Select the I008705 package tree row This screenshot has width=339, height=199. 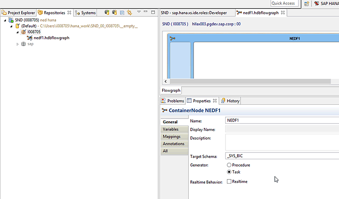click(x=34, y=32)
